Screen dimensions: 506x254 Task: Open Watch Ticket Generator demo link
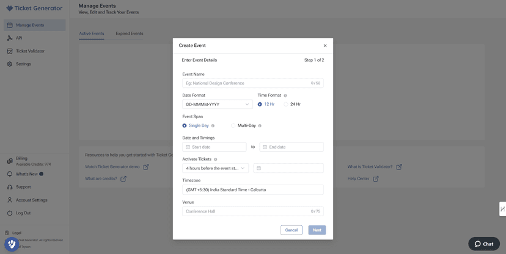112,167
